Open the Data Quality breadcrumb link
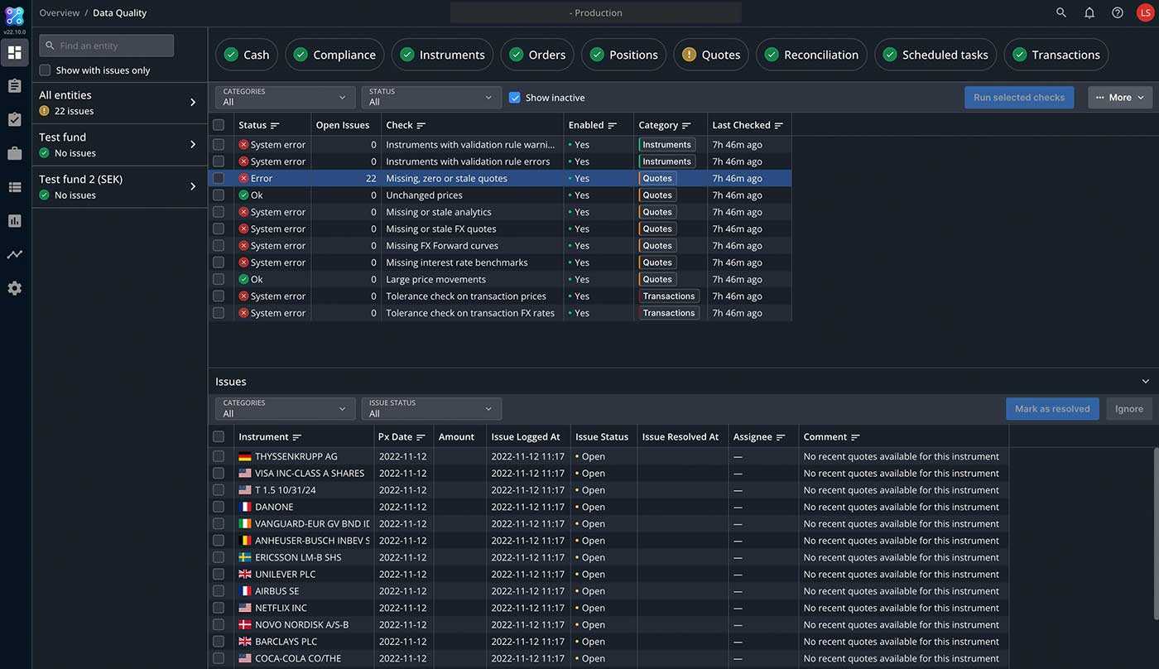The image size is (1159, 669). (119, 12)
